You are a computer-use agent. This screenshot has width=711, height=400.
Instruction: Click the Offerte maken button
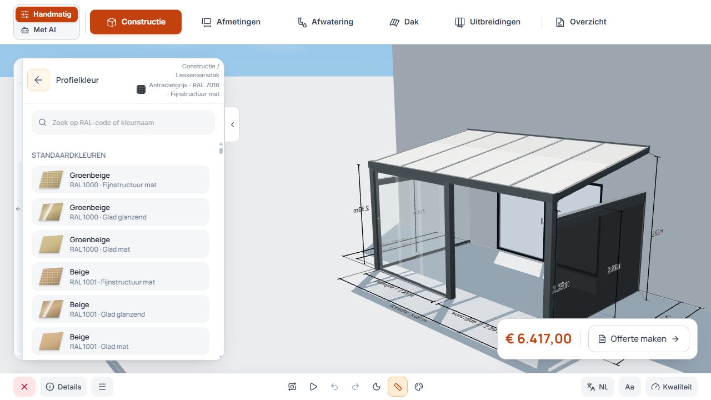tap(639, 339)
